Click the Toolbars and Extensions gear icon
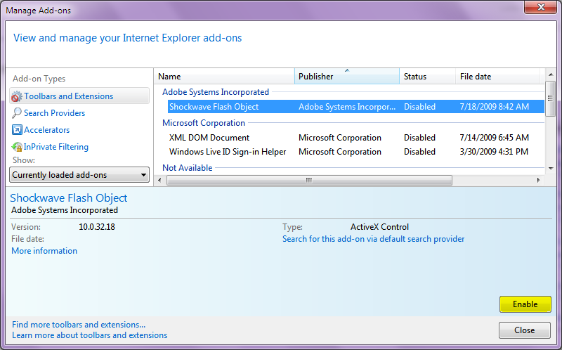Image resolution: width=562 pixels, height=350 pixels. point(16,96)
